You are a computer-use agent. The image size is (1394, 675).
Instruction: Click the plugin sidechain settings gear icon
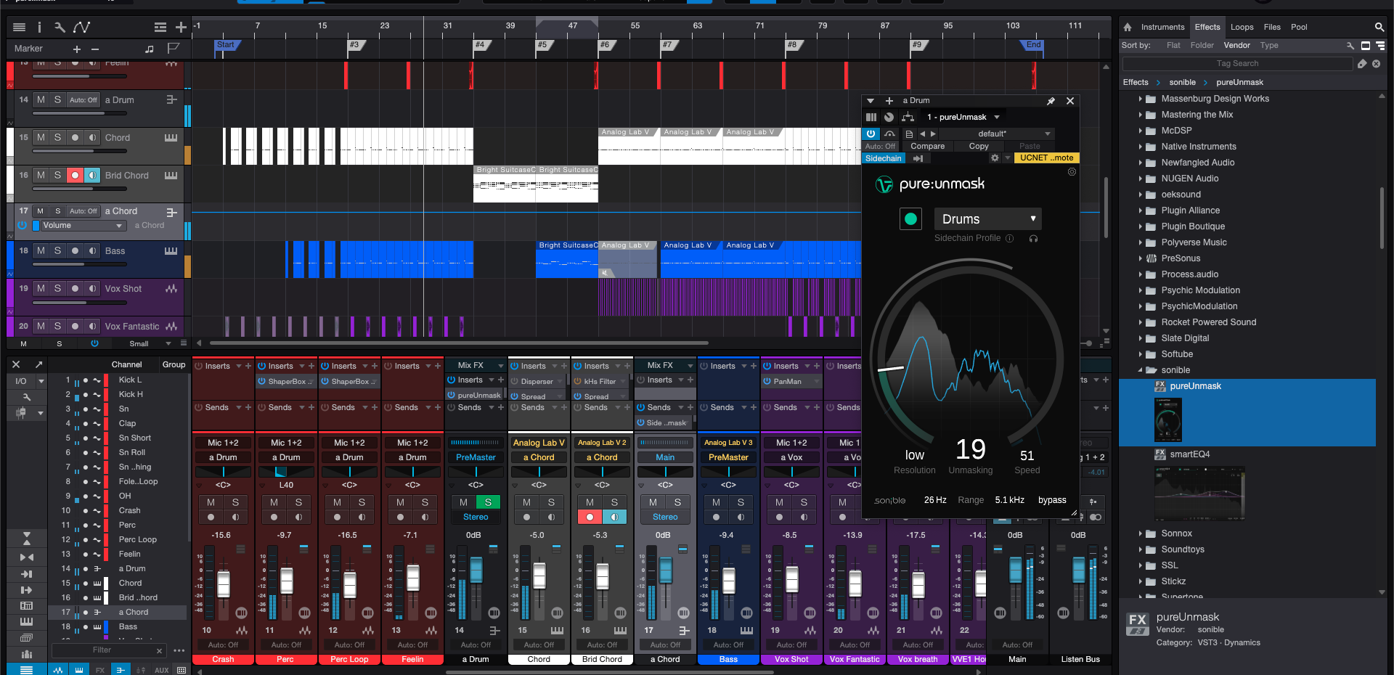point(995,157)
